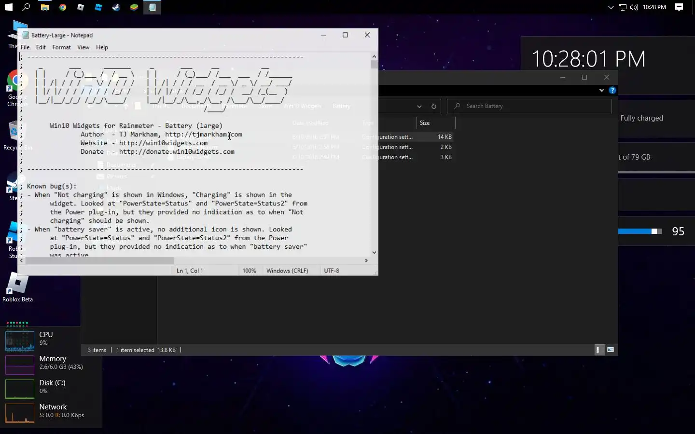Screen dimensions: 695x434
Task: Click the volume slider showing 95
Action: 640,231
